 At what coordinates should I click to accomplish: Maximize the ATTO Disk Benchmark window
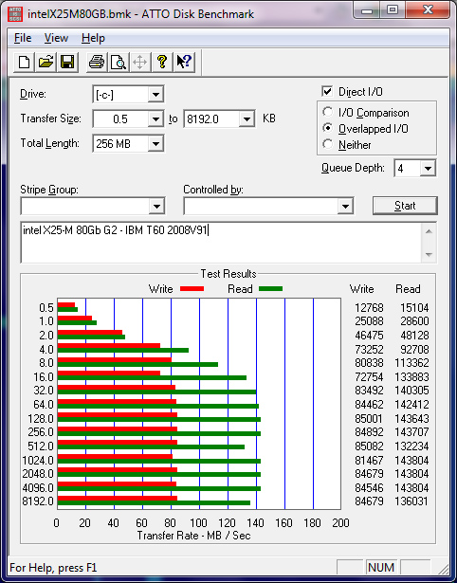[x=393, y=10]
